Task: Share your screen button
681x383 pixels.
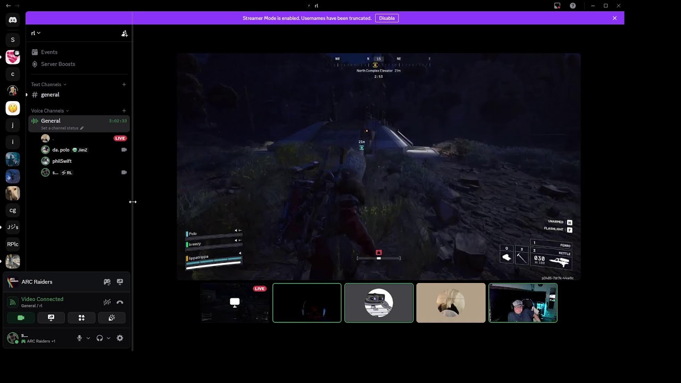Action: click(x=51, y=318)
